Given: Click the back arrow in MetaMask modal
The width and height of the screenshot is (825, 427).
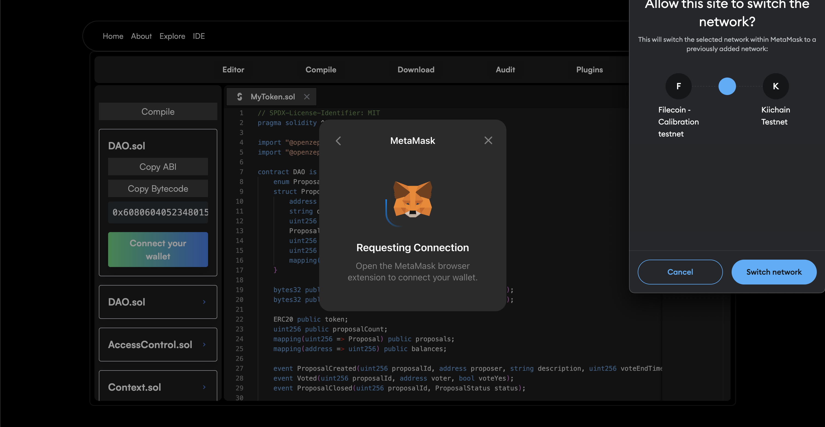Looking at the screenshot, I should pos(339,141).
